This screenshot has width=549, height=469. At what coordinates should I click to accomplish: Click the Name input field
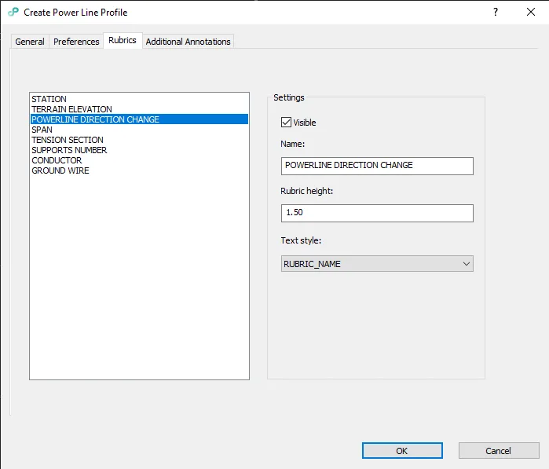[x=377, y=166]
